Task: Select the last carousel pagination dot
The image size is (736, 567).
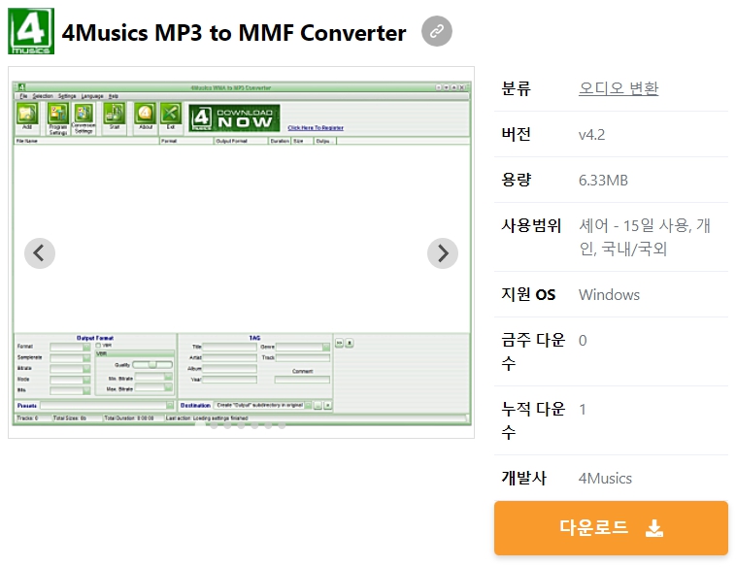Action: click(282, 425)
